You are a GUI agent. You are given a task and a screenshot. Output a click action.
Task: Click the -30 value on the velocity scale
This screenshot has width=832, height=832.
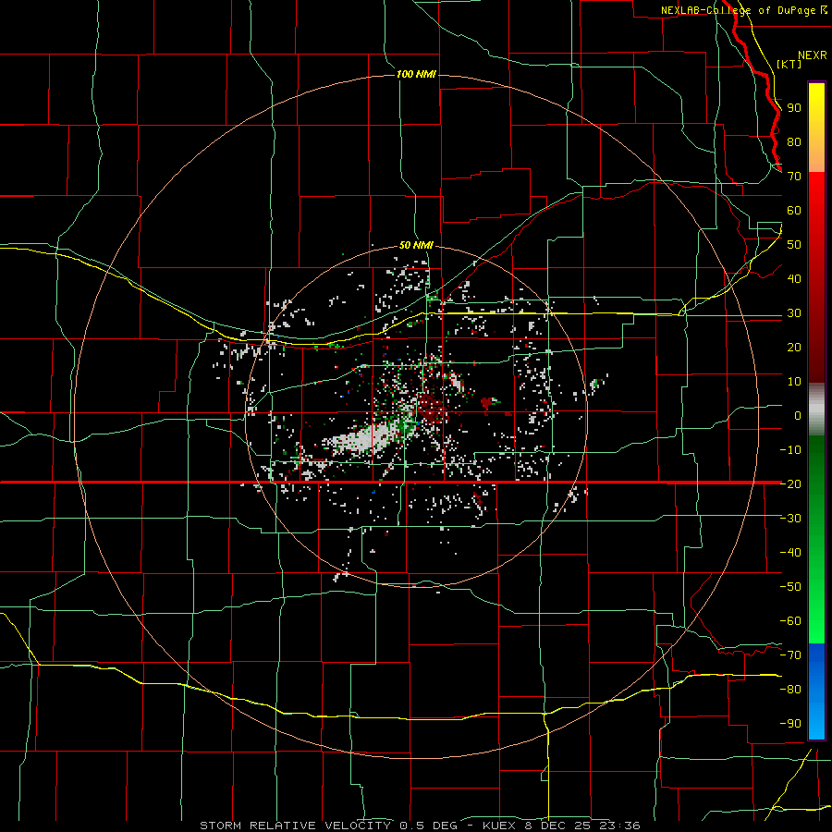[790, 519]
